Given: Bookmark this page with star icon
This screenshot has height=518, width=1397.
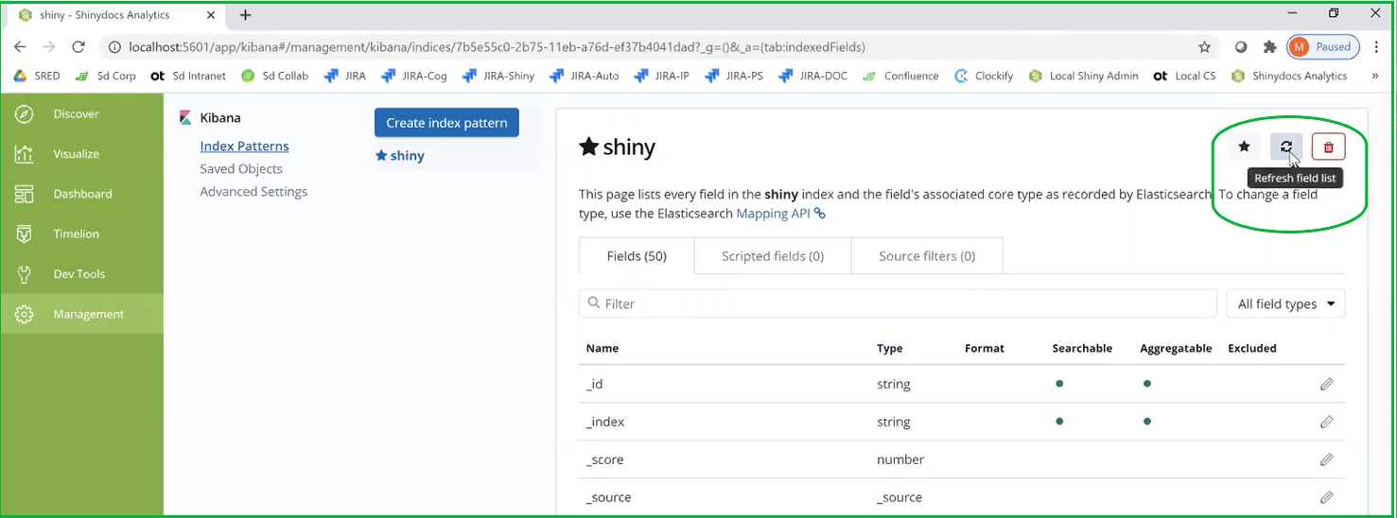Looking at the screenshot, I should click(1204, 46).
